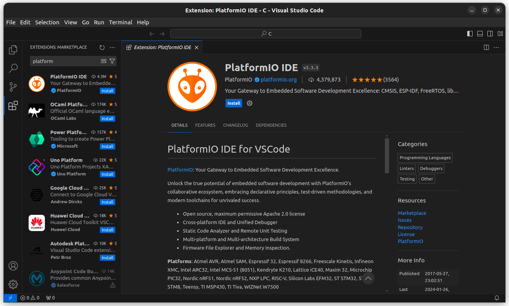Open the Repository resource link
The image size is (509, 306).
(410, 227)
